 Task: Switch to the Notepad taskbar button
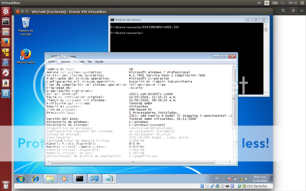pos(109,179)
